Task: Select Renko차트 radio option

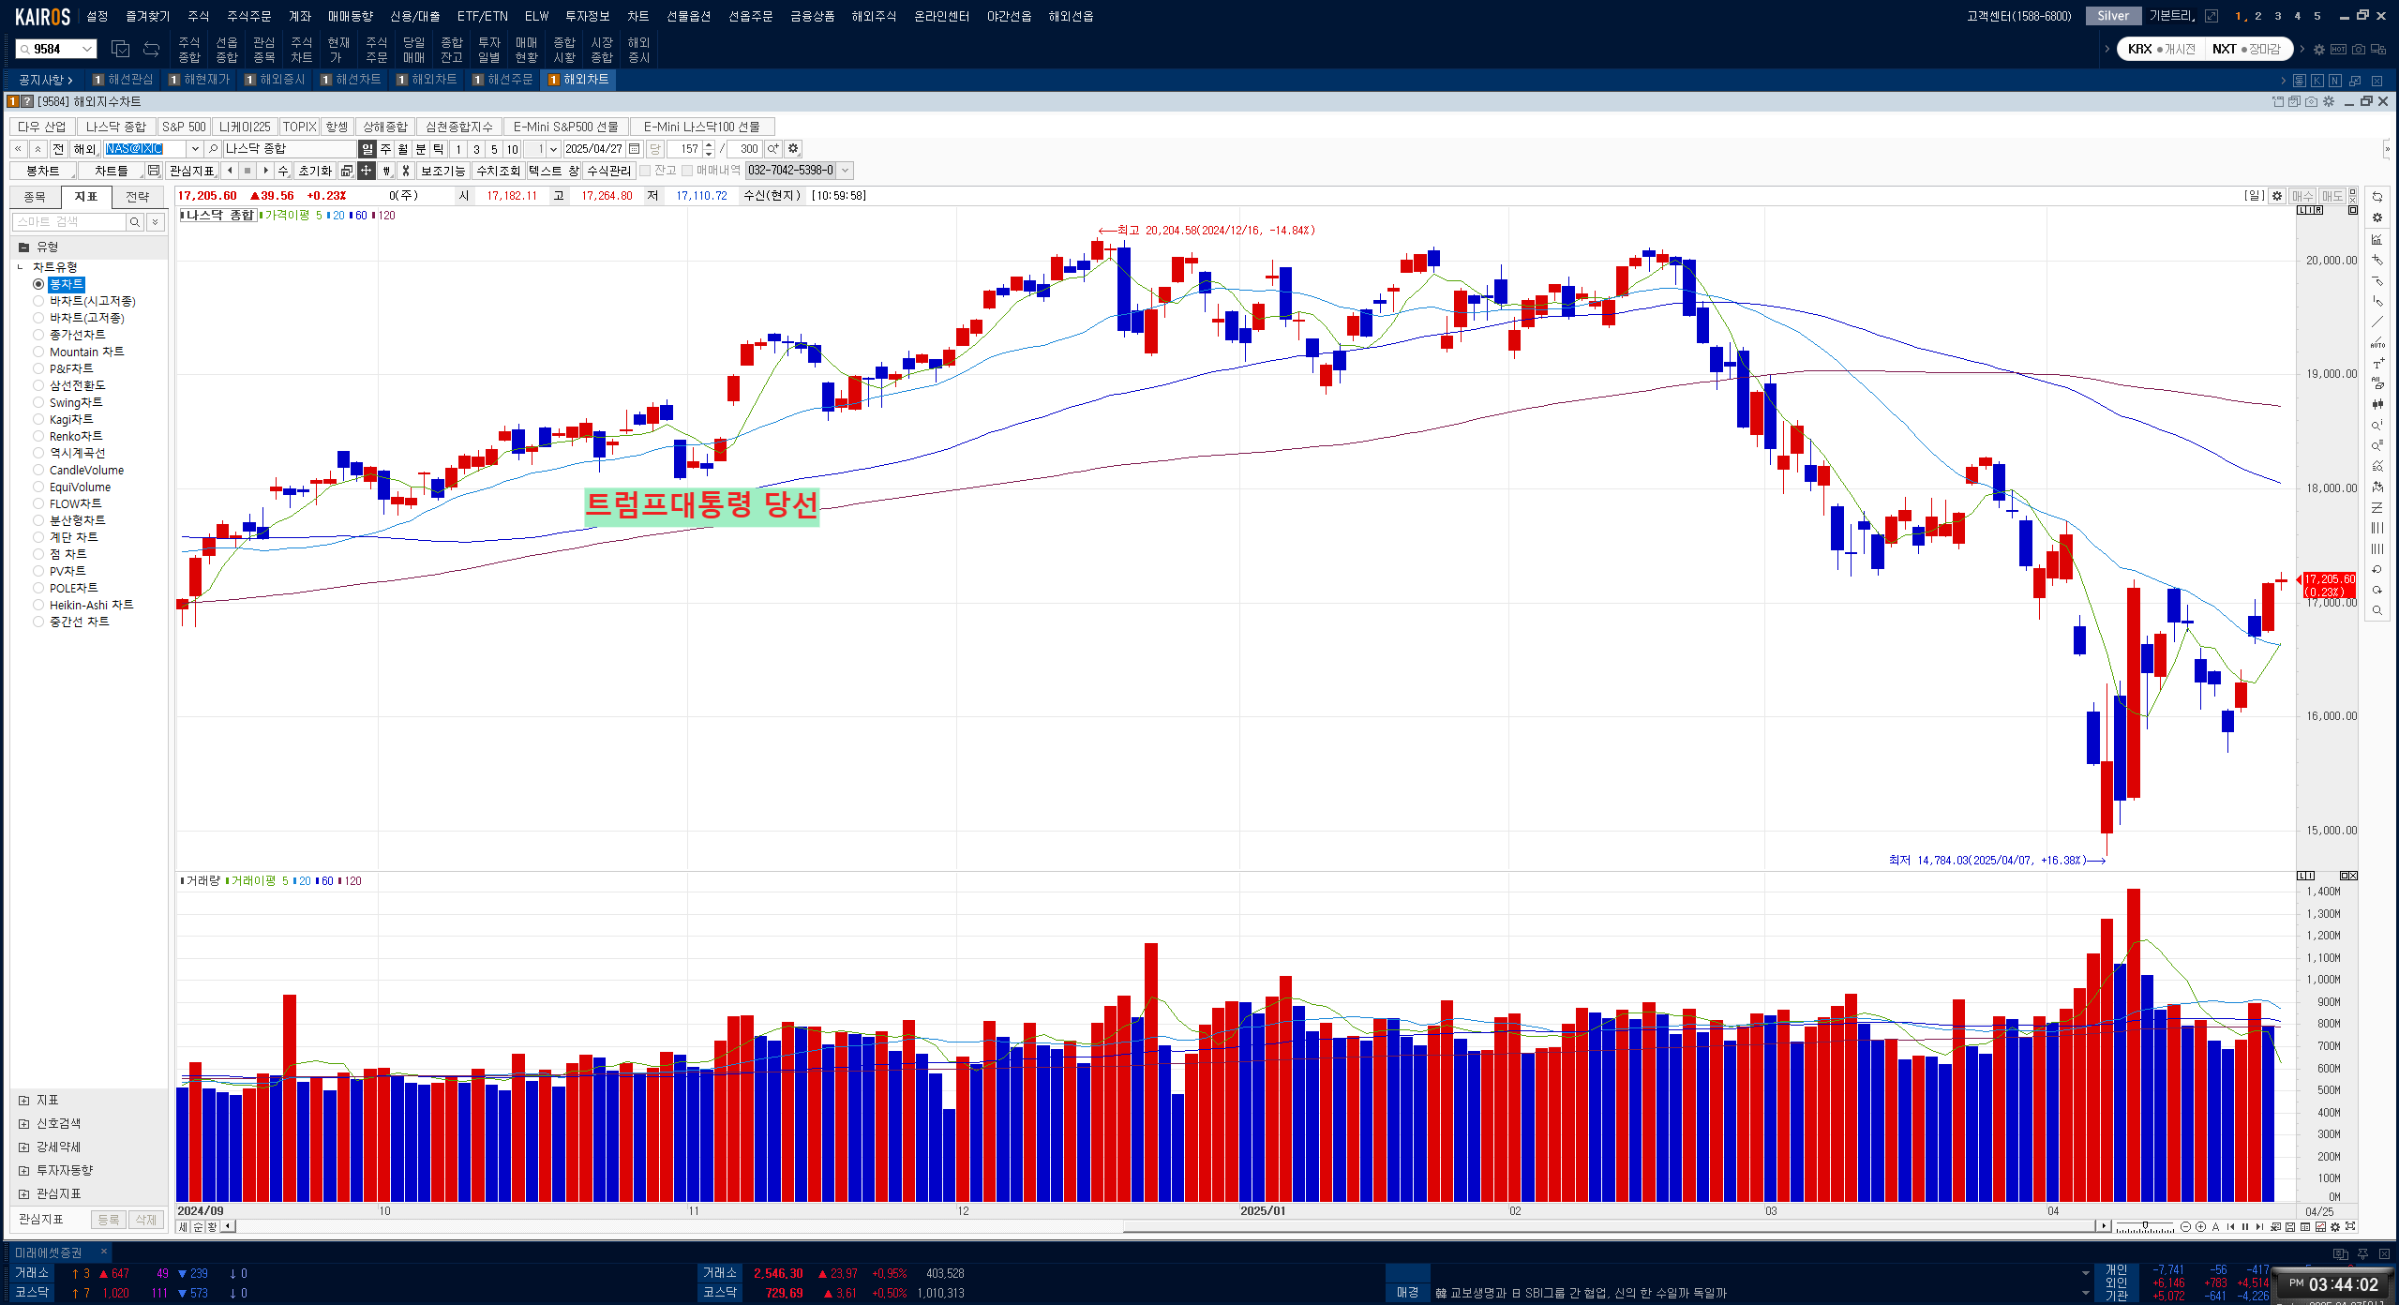Action: pyautogui.click(x=38, y=436)
